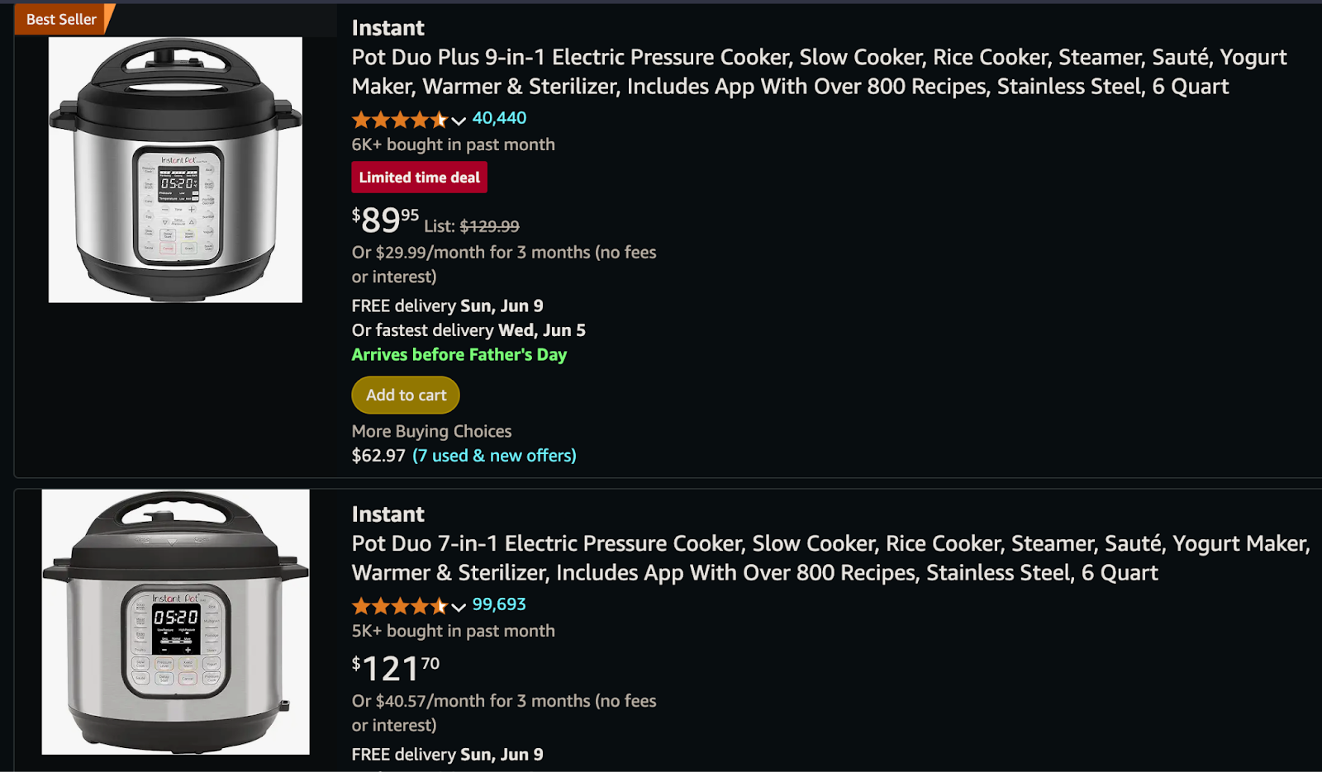The width and height of the screenshot is (1322, 772).
Task: Click More Buying Choices
Action: click(x=431, y=430)
